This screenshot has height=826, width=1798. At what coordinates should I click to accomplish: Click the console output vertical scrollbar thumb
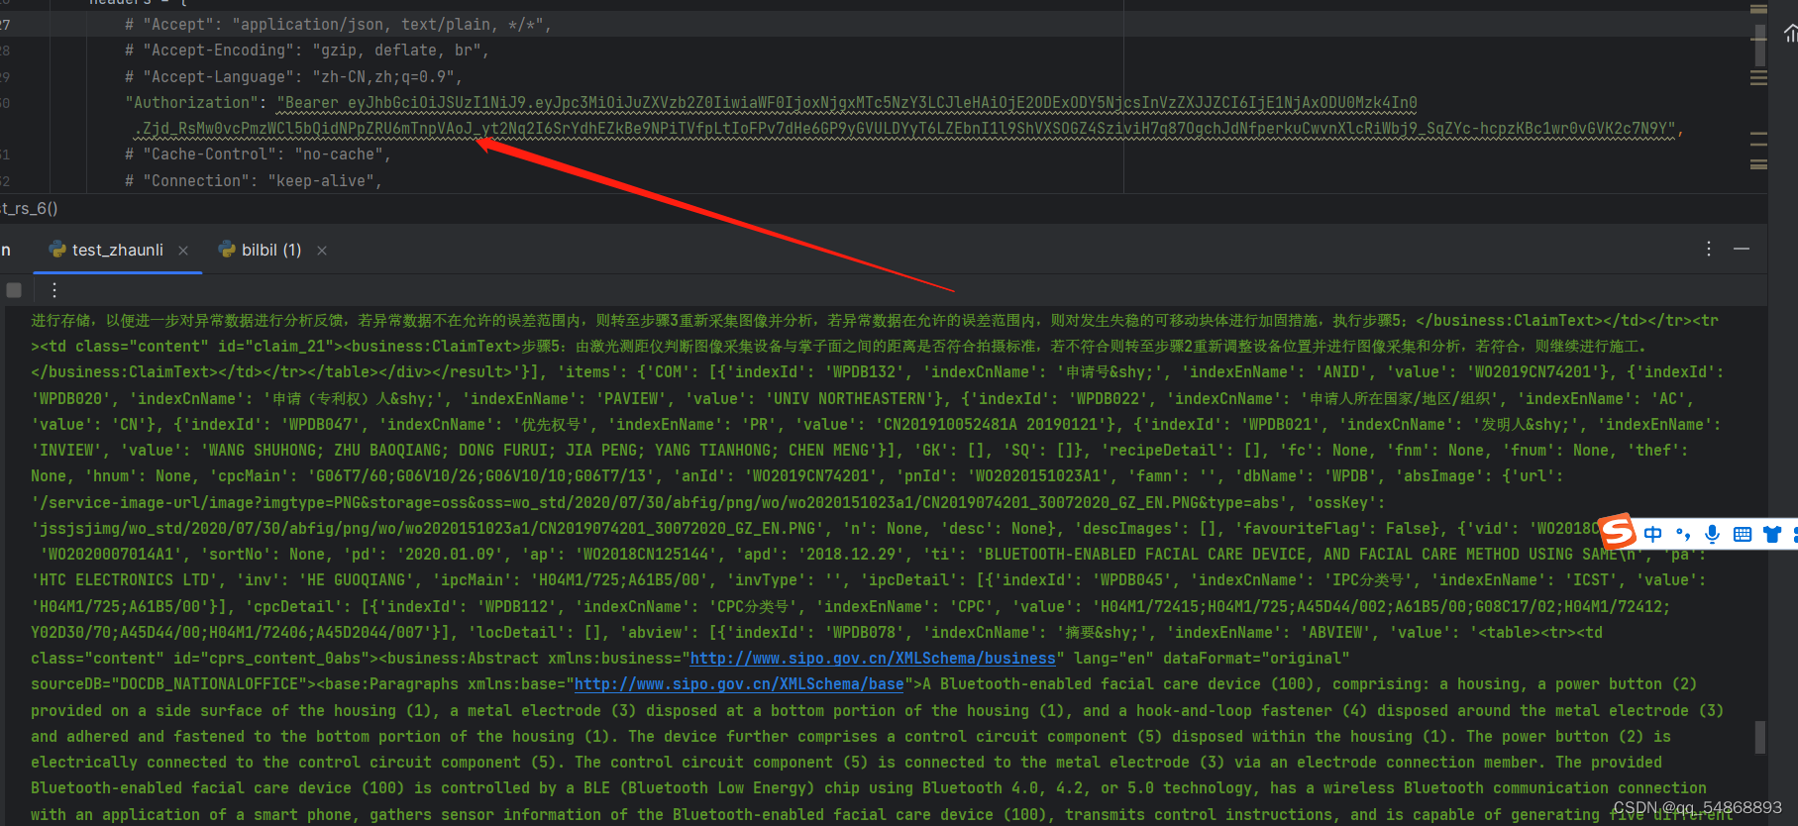(x=1760, y=737)
